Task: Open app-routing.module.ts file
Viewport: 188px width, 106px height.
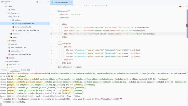Action: (x=21, y=54)
